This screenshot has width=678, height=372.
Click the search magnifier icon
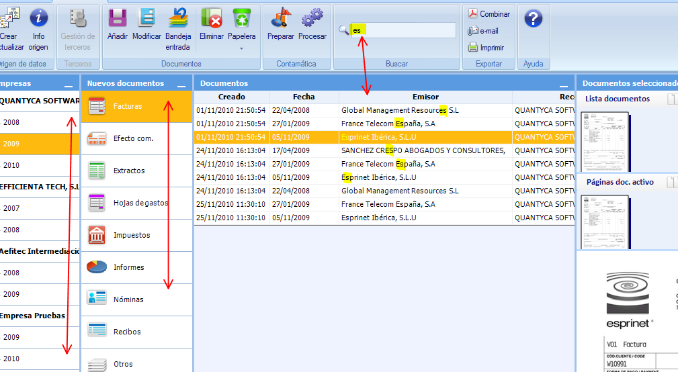click(343, 30)
